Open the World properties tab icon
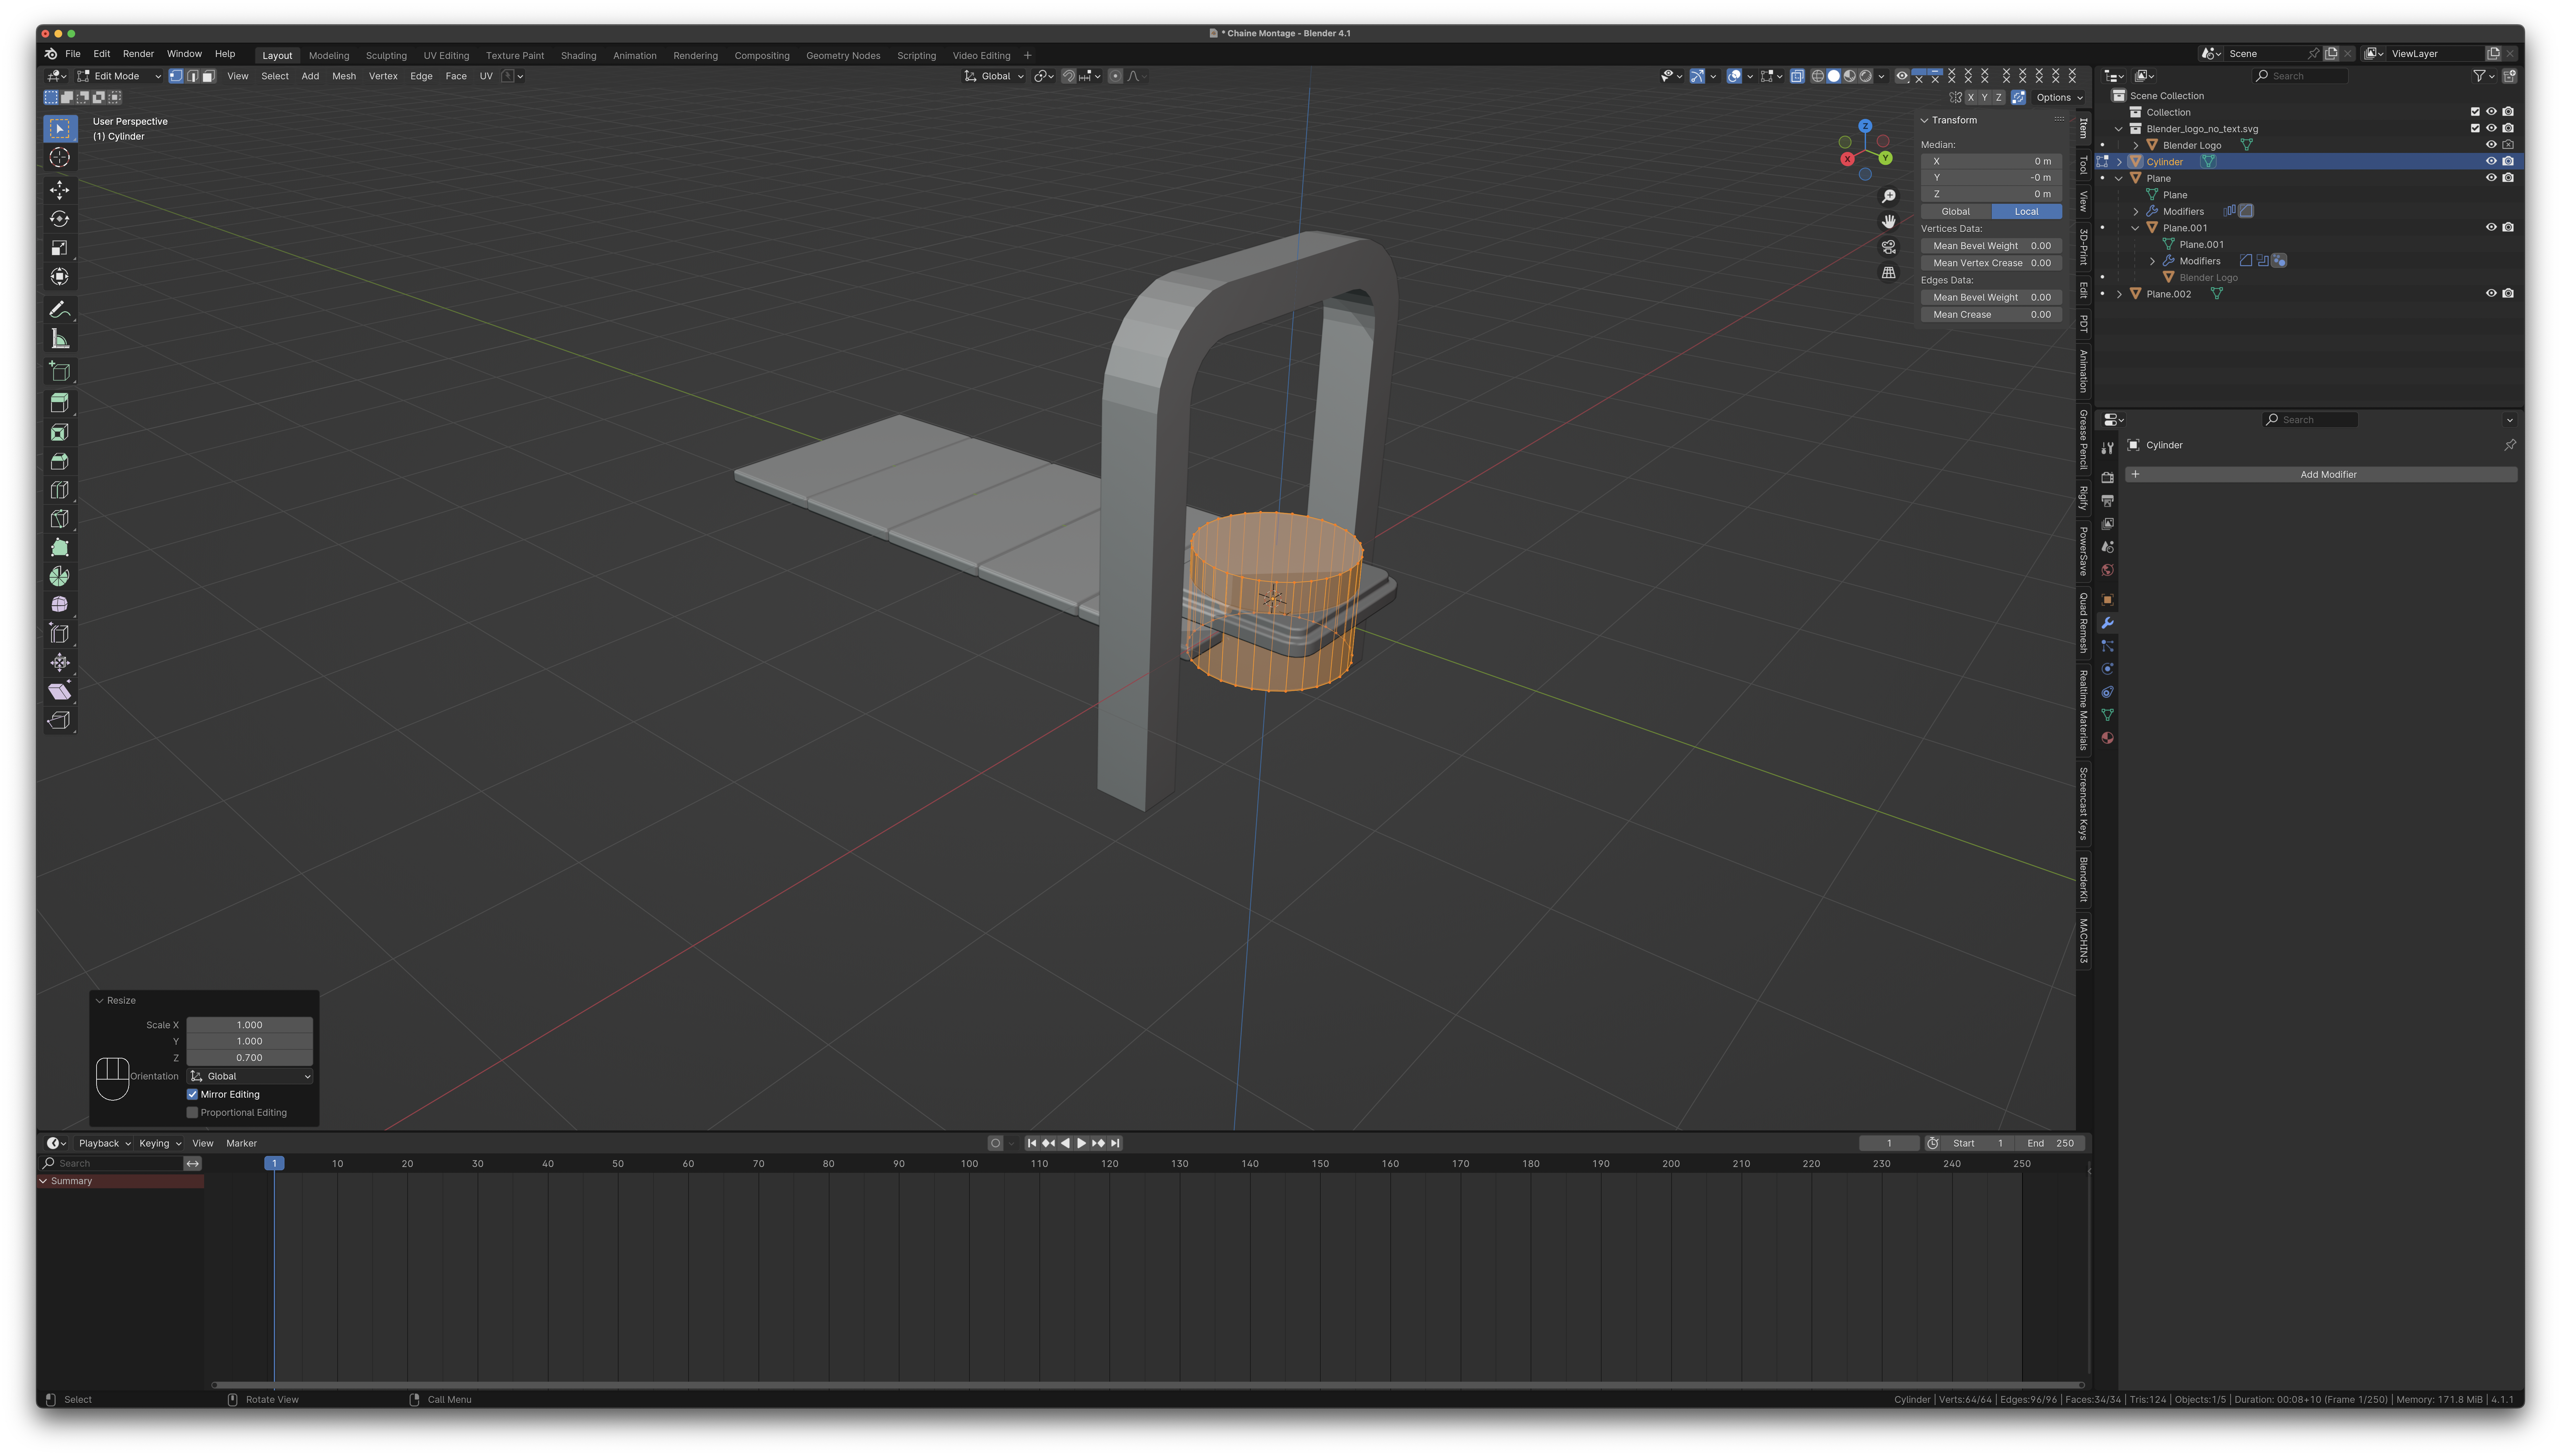 [x=2107, y=570]
